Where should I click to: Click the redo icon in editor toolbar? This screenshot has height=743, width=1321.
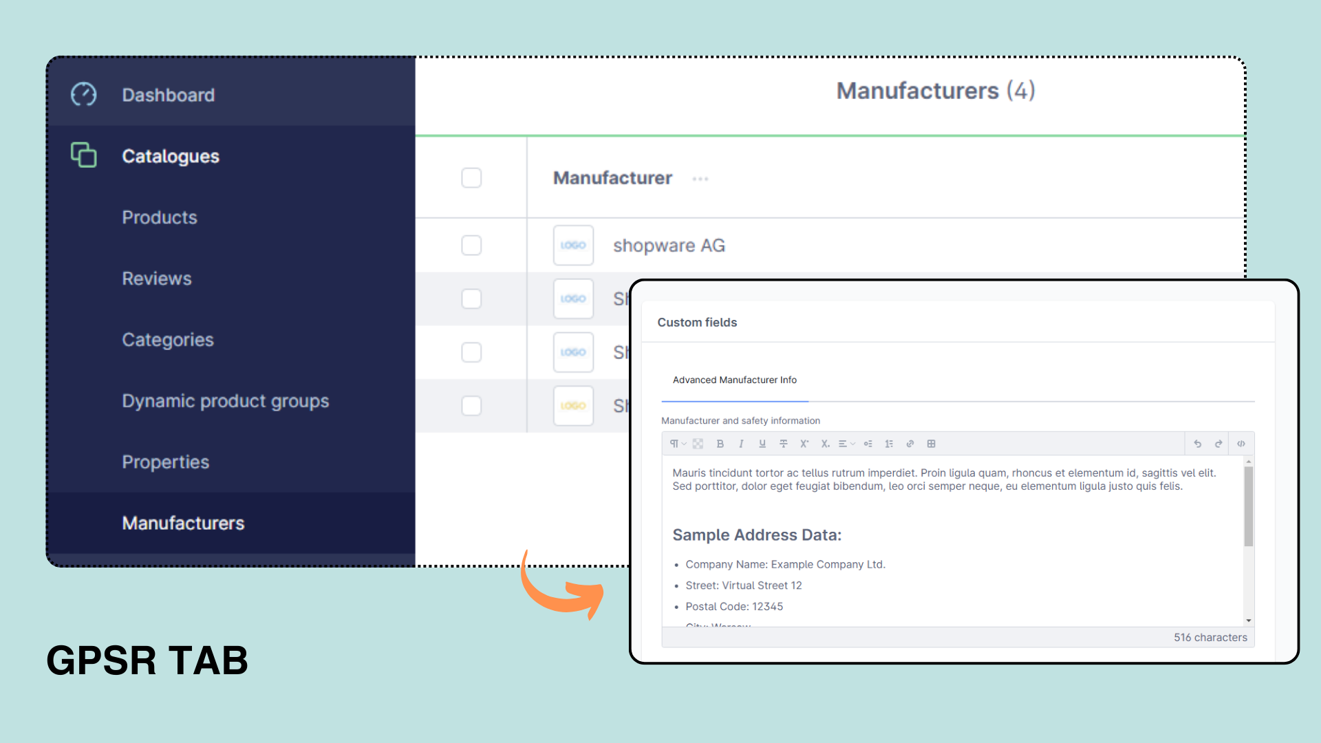1218,444
